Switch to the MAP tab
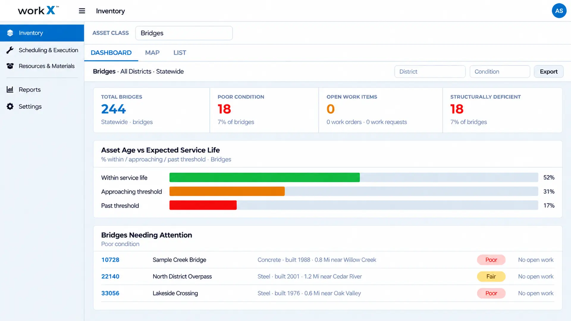This screenshot has width=571, height=321. point(152,53)
